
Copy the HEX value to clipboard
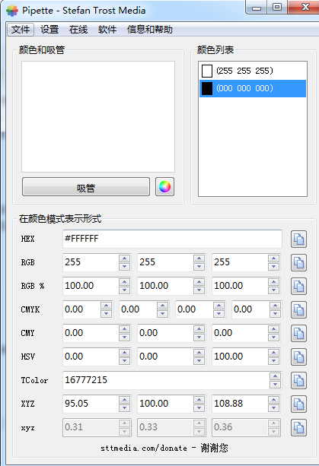pos(298,239)
